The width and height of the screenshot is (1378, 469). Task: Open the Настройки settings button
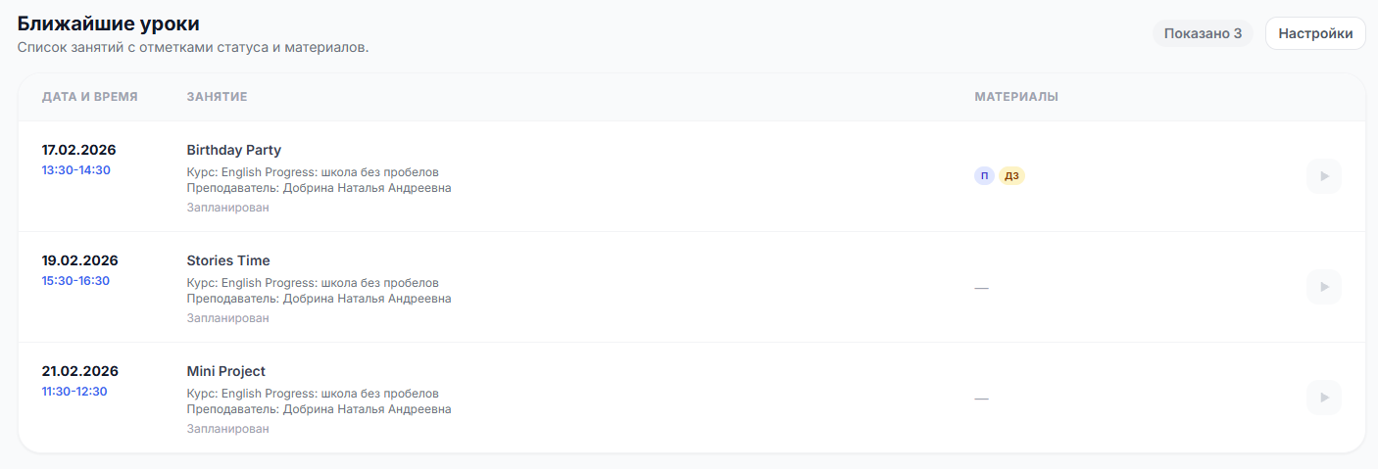pyautogui.click(x=1315, y=33)
